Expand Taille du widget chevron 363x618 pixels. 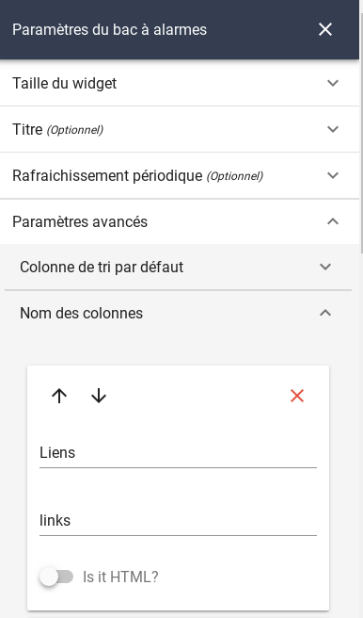click(x=333, y=83)
